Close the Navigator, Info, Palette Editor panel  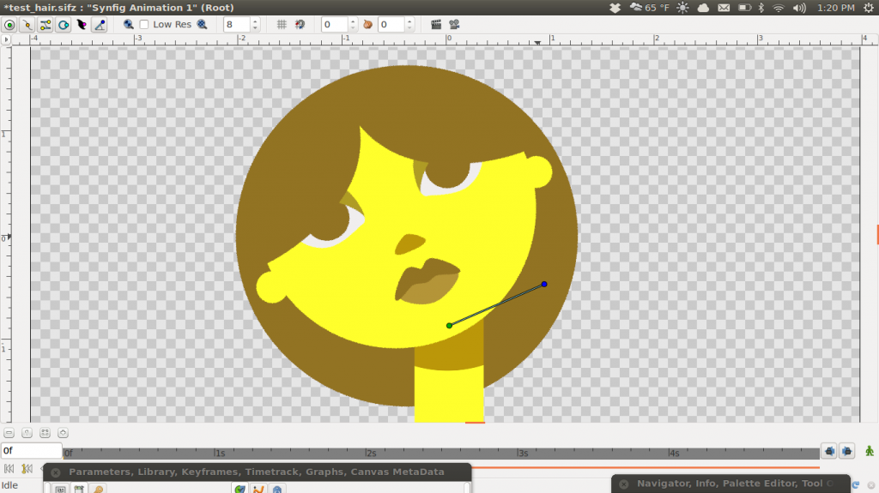(x=624, y=484)
